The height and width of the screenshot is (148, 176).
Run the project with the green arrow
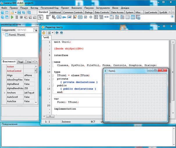point(12,17)
